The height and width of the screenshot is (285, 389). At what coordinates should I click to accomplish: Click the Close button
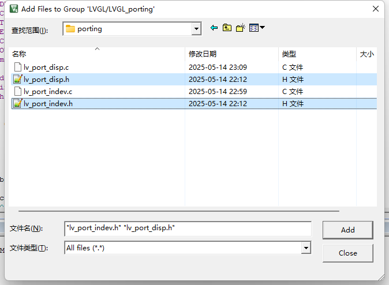[x=348, y=253]
